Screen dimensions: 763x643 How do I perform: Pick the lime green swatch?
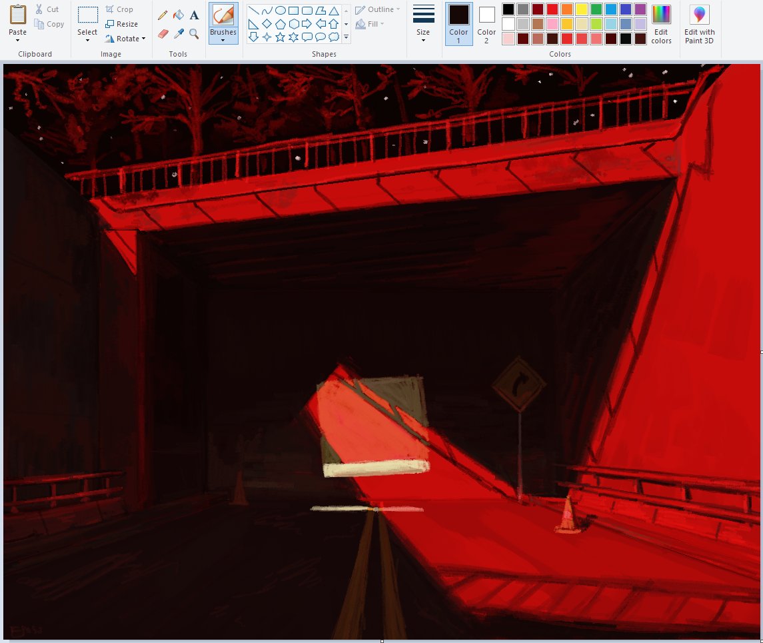pos(596,24)
